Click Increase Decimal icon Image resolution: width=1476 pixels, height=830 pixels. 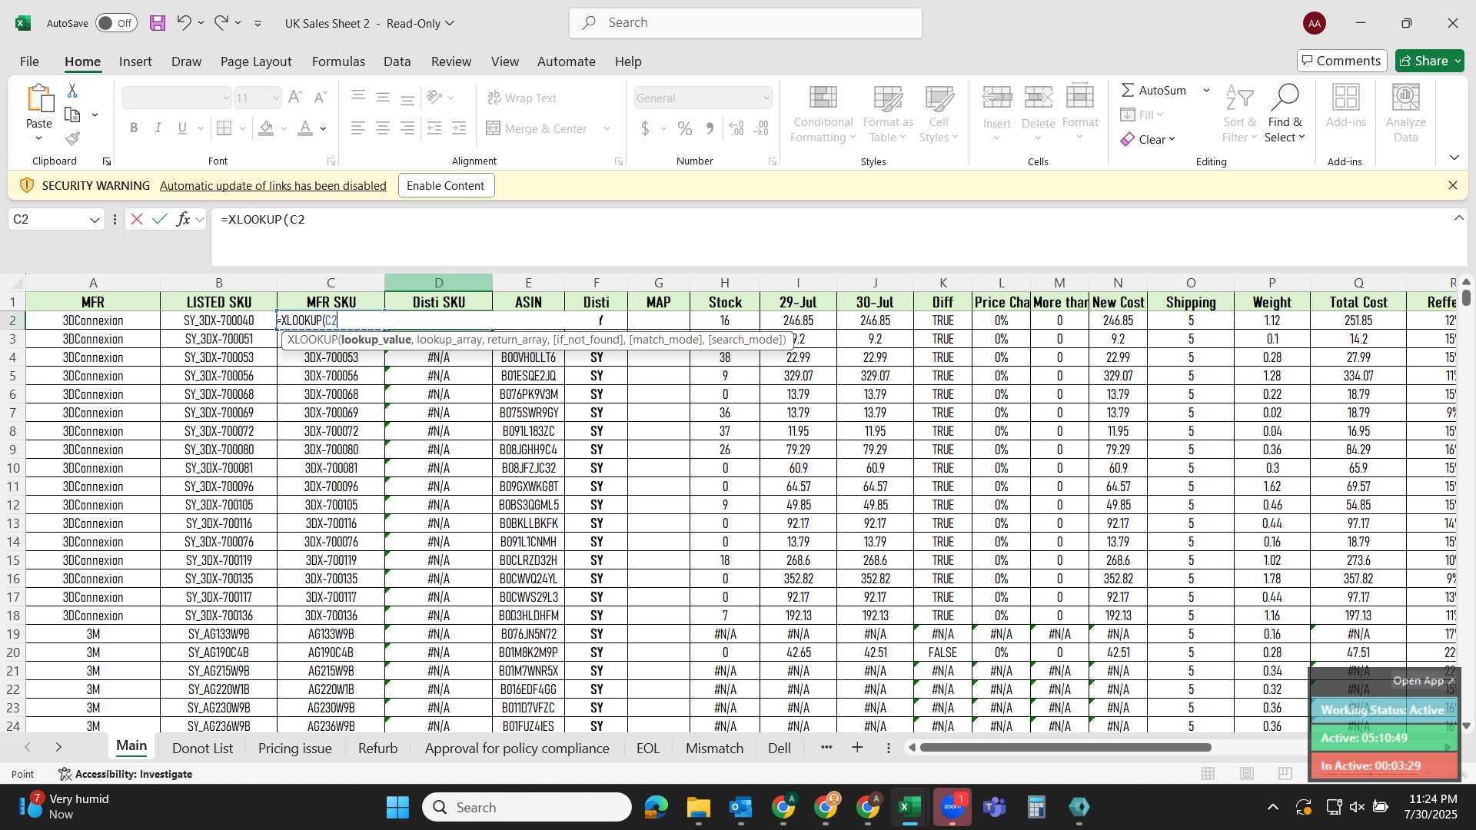click(x=736, y=128)
